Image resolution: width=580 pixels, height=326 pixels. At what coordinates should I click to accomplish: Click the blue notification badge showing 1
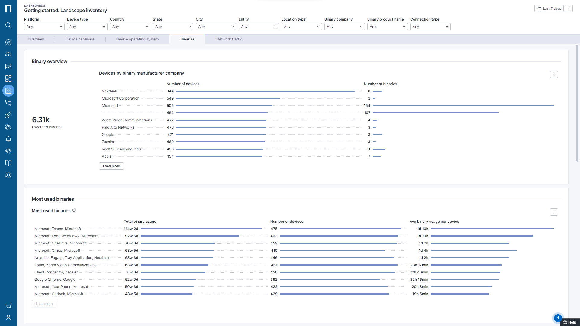click(x=558, y=318)
